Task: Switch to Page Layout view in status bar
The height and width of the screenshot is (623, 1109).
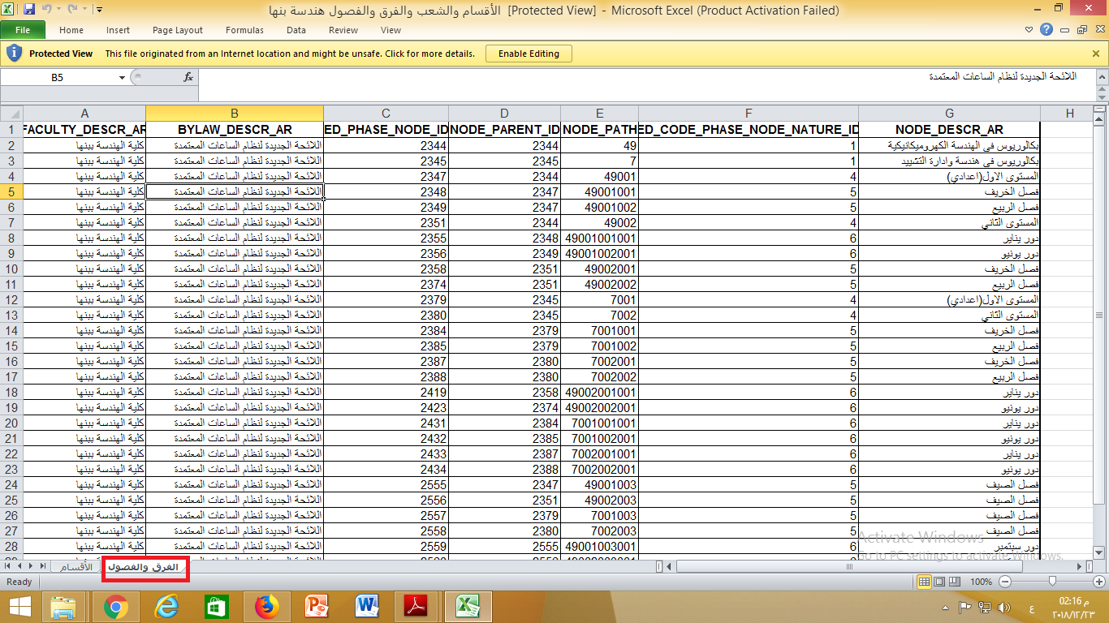Action: click(x=939, y=582)
